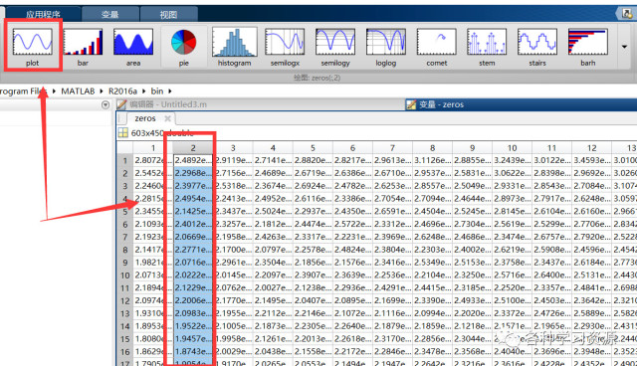This screenshot has width=637, height=366.
Task: Click cell 2.2097e in row 10
Action: point(273,275)
